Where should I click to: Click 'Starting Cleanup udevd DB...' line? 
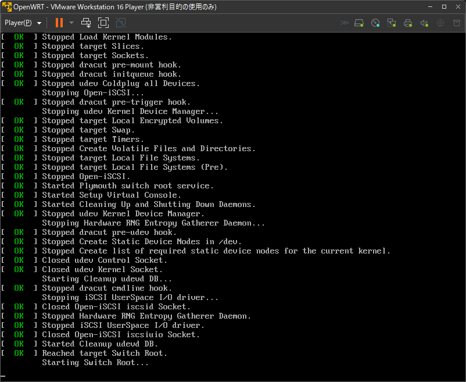[107, 279]
